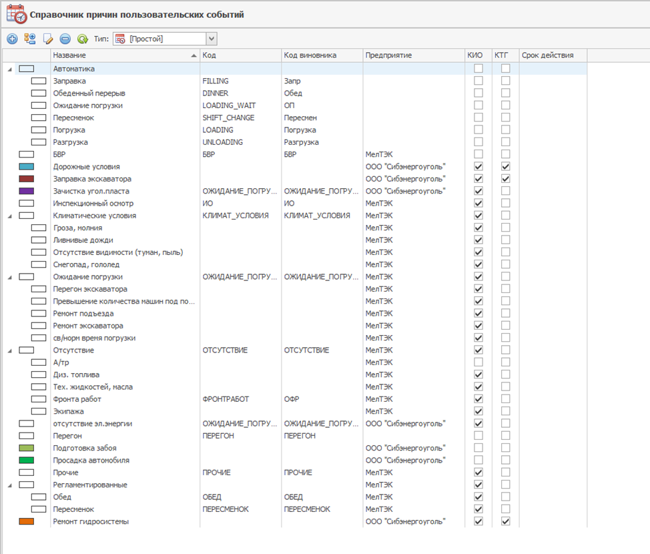
Task: Collapse the Автоматика tree group
Action: click(x=9, y=69)
